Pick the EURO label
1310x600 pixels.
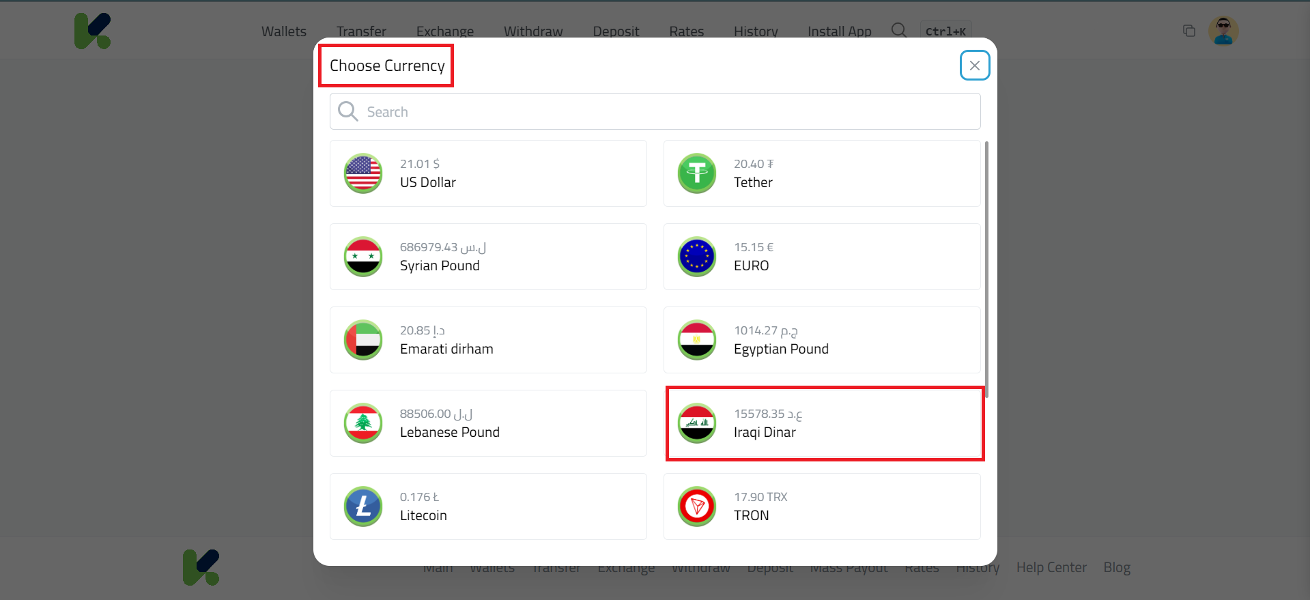(x=752, y=266)
